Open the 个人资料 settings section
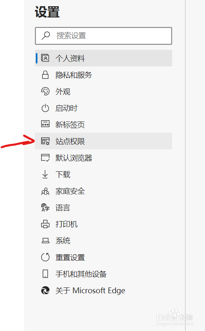Viewport: 205px width, 331px height. (x=104, y=58)
